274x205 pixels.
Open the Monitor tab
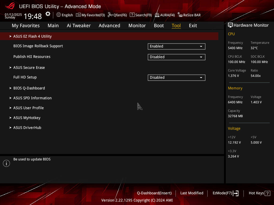pos(137,26)
